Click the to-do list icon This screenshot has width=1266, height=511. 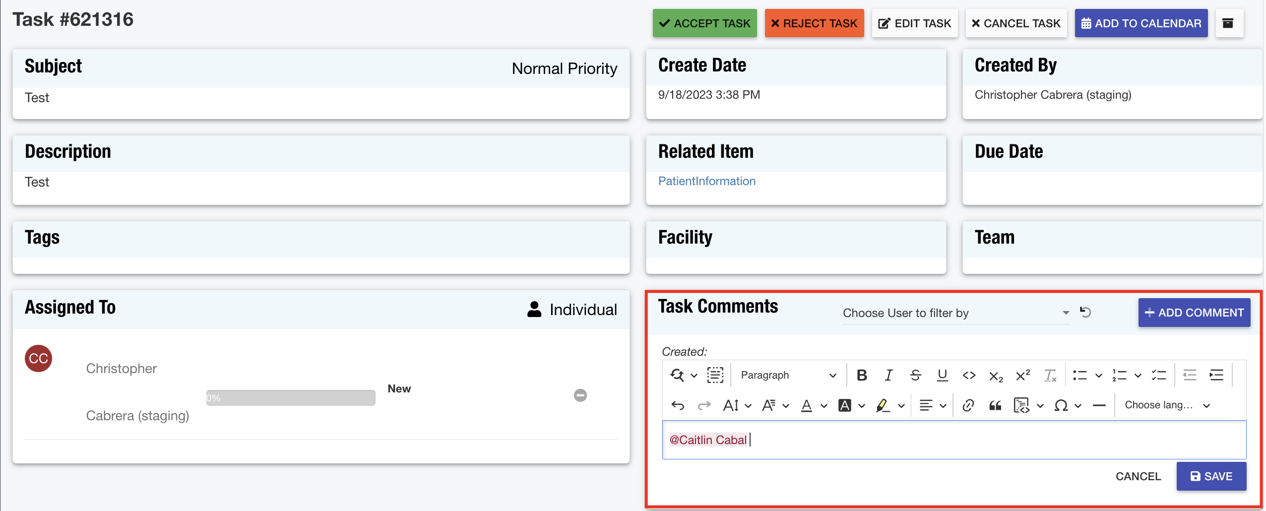1158,375
